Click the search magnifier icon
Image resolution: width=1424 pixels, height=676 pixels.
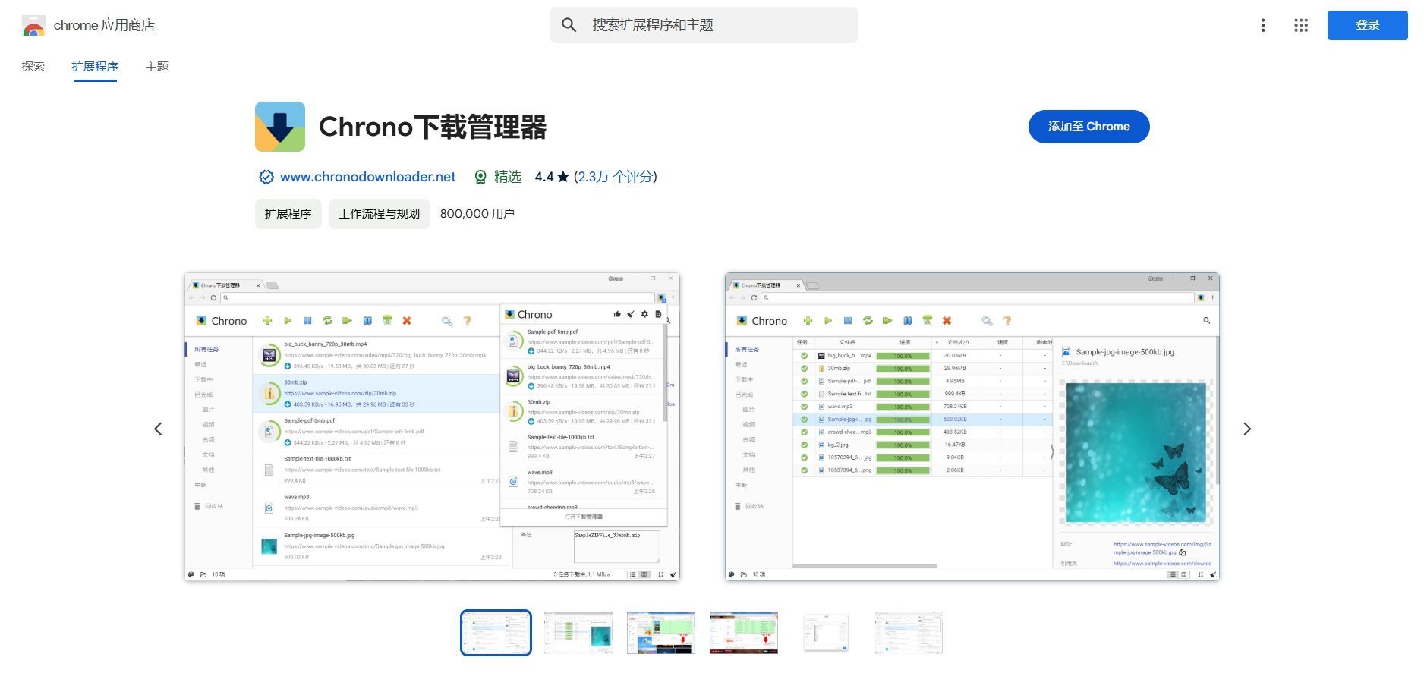[569, 25]
